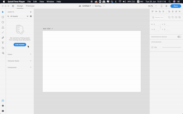Screen dimensions: 183x114
Task: Click the width W input field
Action: coord(157,24)
